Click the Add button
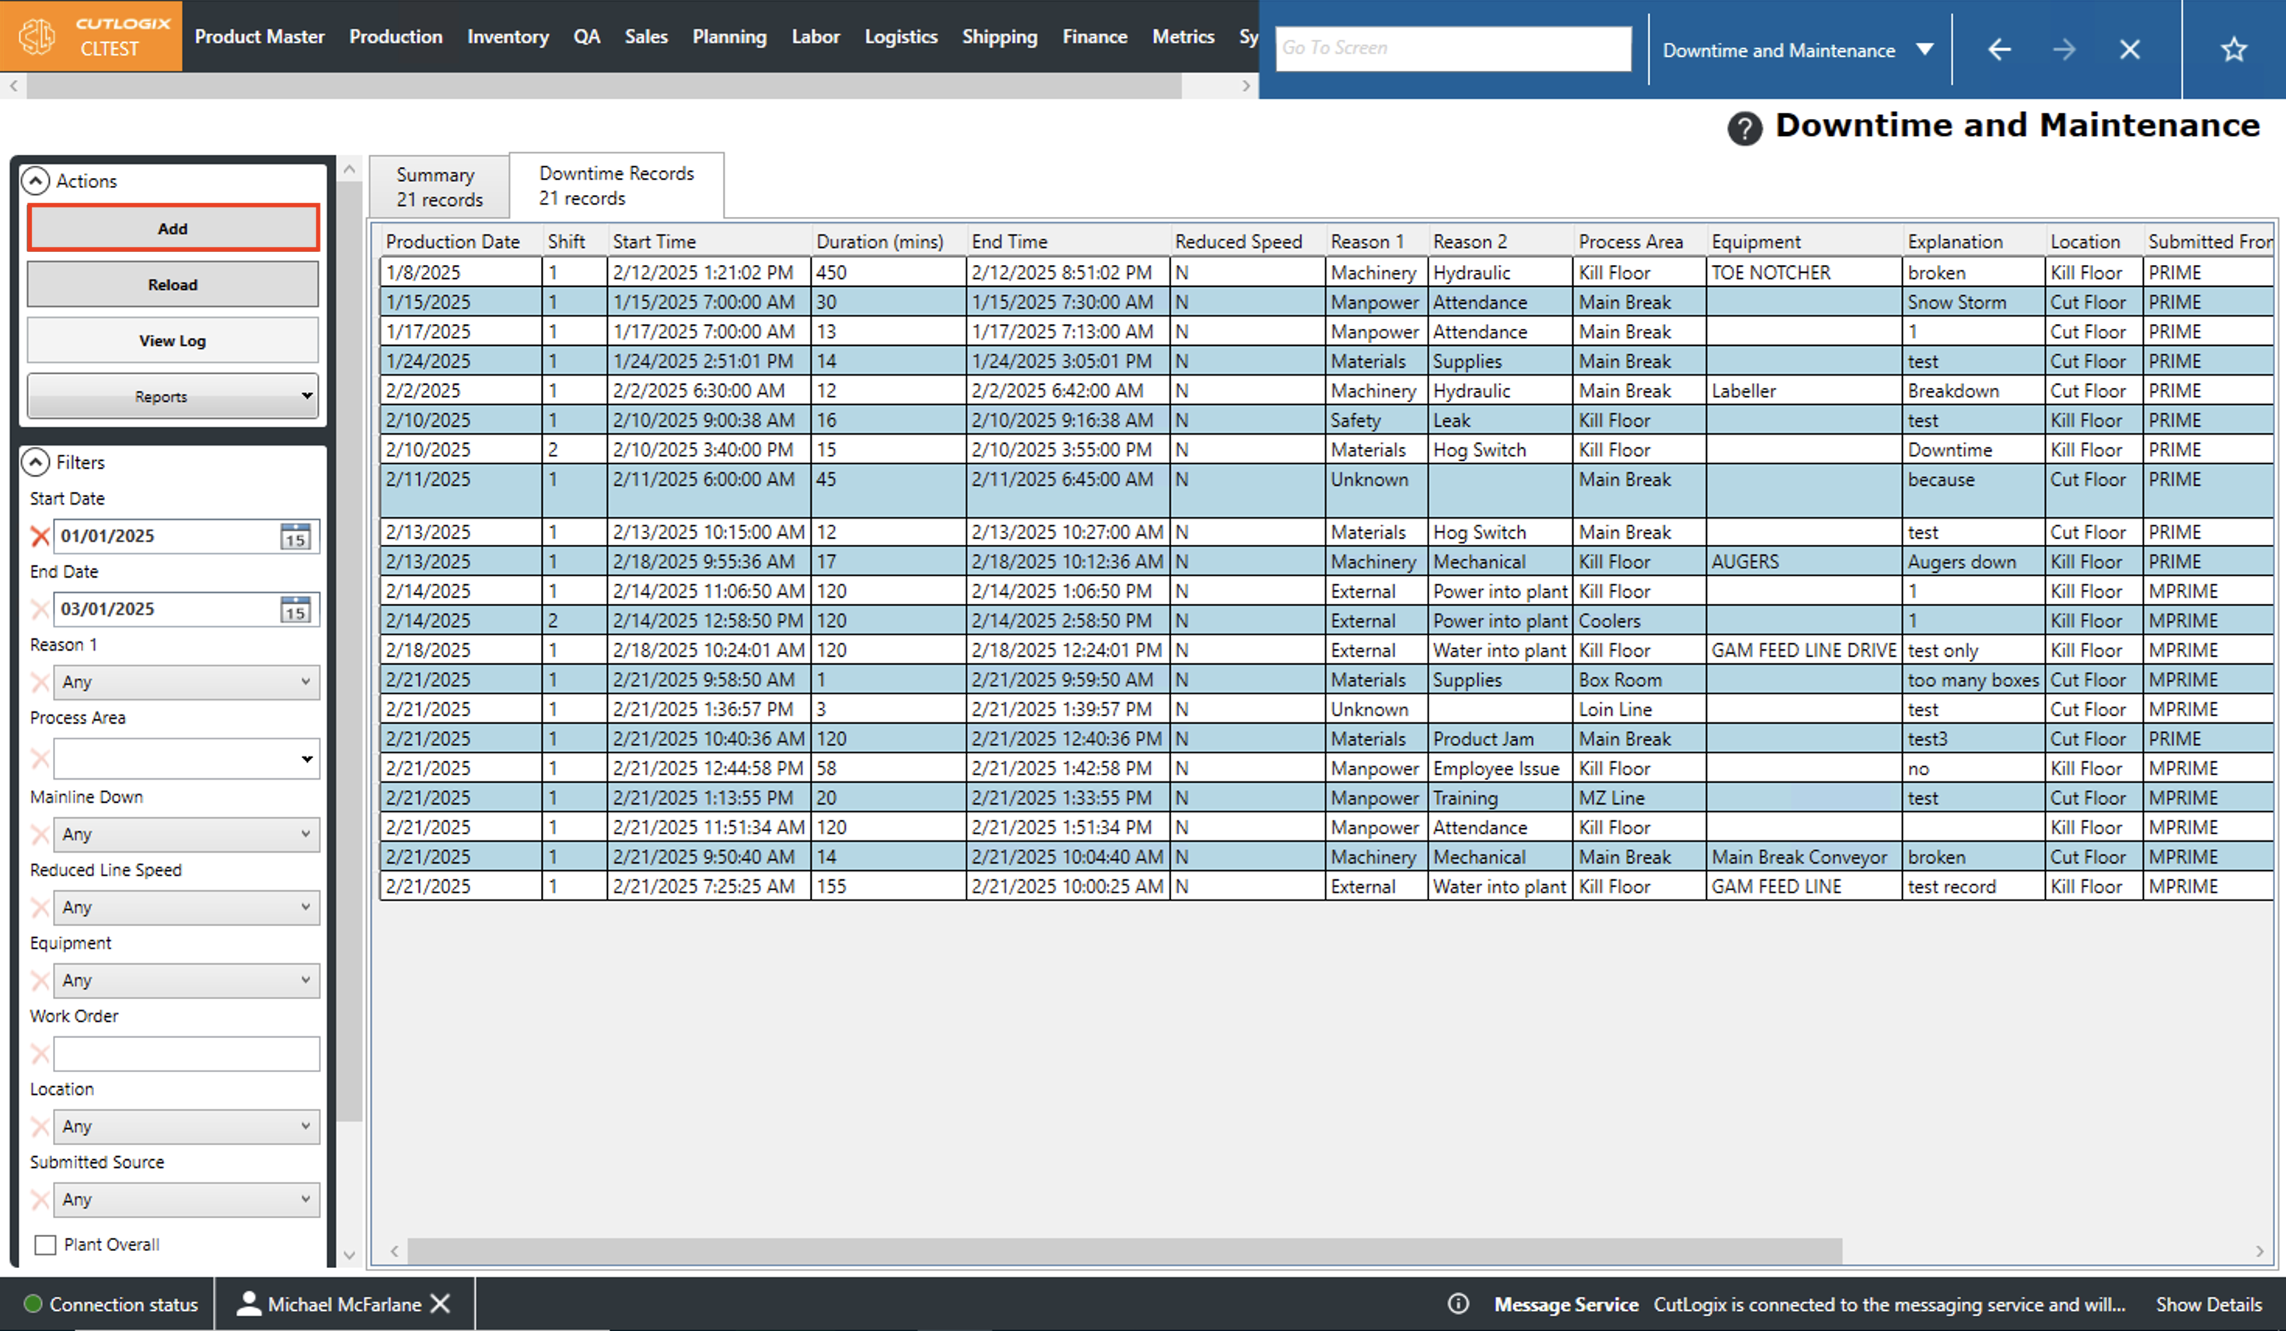The height and width of the screenshot is (1331, 2286). coord(173,228)
